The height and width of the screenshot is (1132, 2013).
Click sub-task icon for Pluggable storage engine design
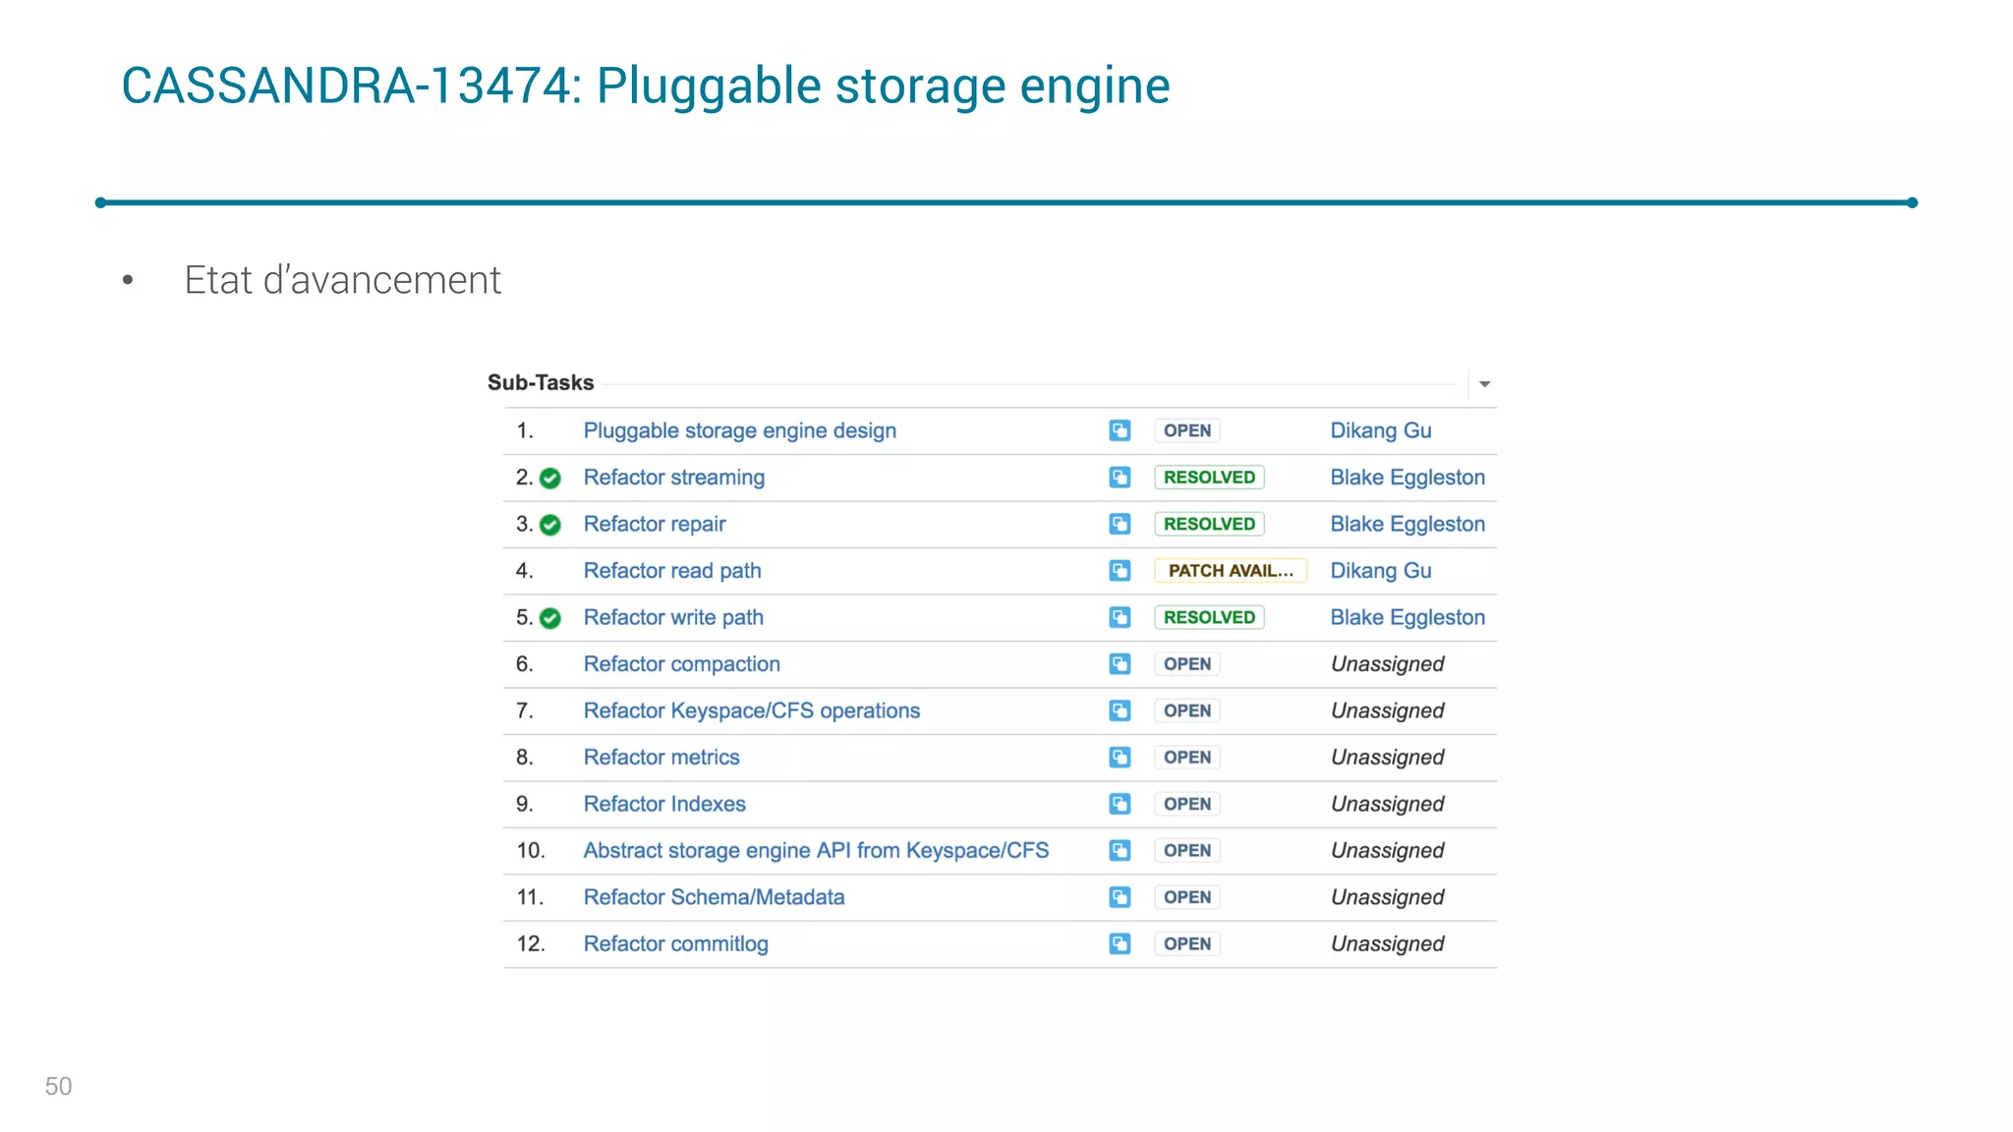[1120, 430]
